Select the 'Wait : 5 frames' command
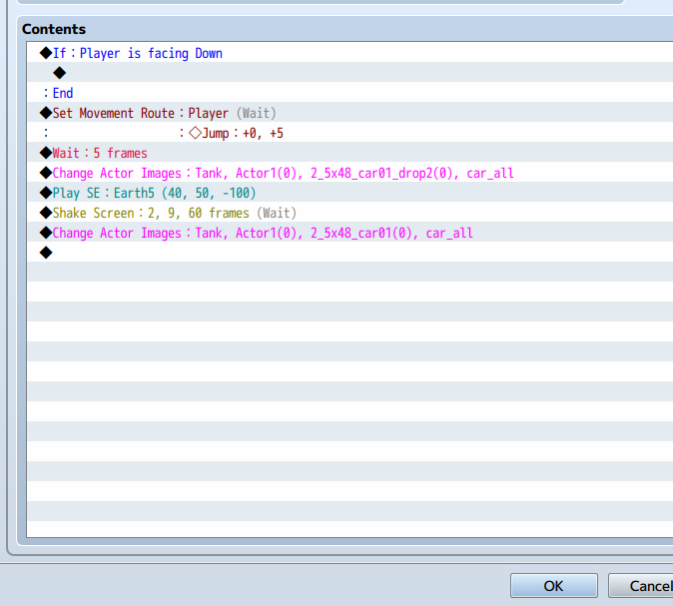Screen dimensions: 673x606 (x=349, y=153)
